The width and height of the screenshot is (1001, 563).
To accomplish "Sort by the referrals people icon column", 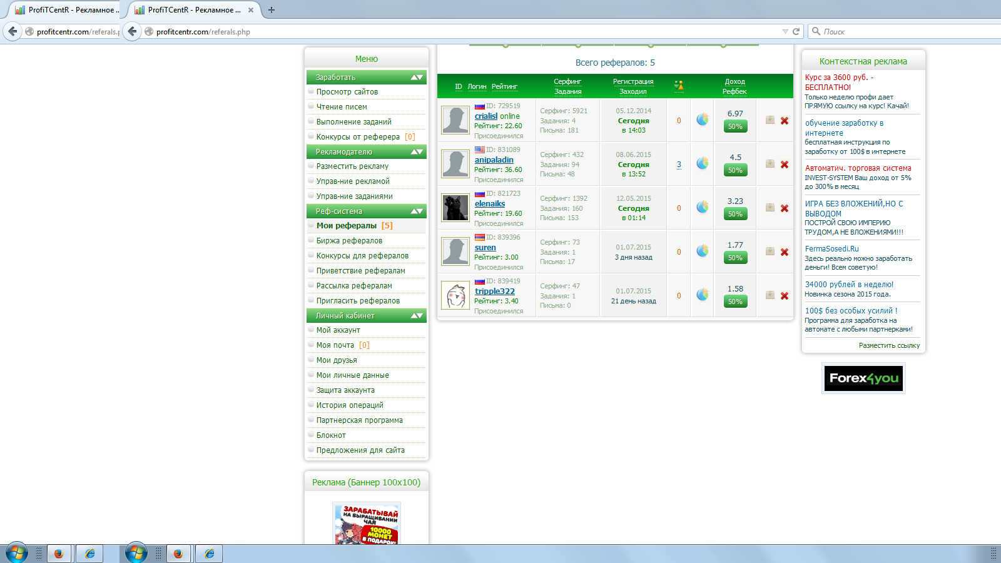I will [x=679, y=86].
